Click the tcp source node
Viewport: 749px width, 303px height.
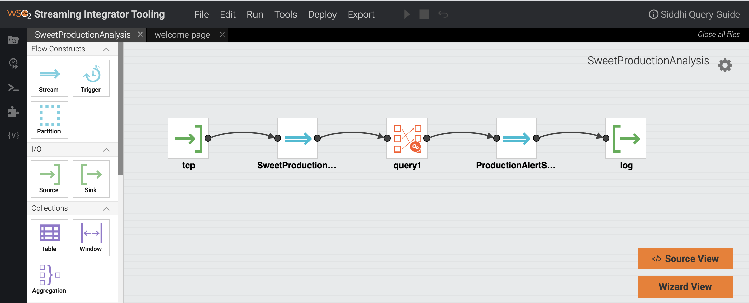[x=188, y=138]
